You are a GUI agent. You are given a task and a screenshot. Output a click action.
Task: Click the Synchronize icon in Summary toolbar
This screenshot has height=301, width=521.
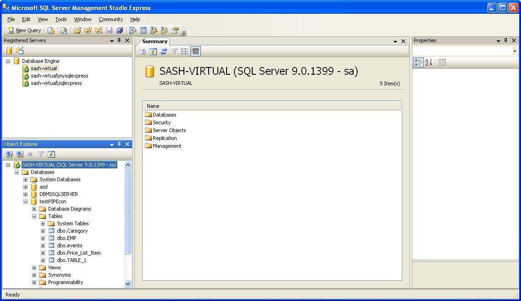164,51
